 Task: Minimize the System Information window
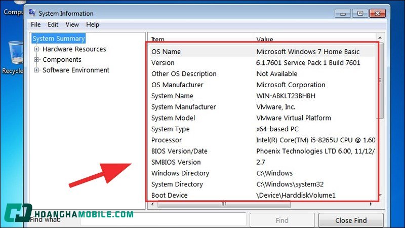tap(343, 13)
